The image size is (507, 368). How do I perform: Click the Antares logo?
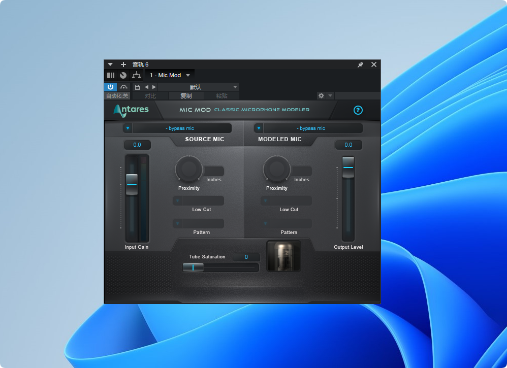(131, 110)
